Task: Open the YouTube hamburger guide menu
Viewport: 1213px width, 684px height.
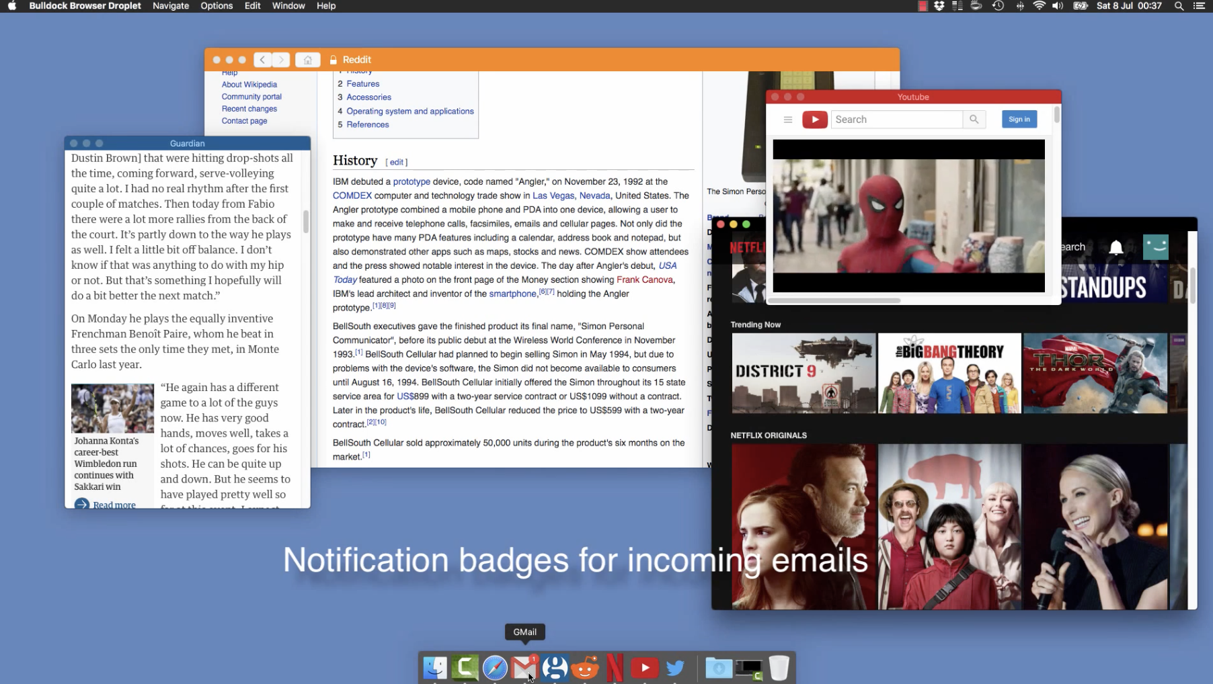Action: tap(788, 119)
